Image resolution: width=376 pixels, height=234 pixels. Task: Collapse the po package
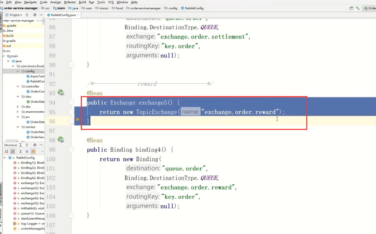[18, 117]
